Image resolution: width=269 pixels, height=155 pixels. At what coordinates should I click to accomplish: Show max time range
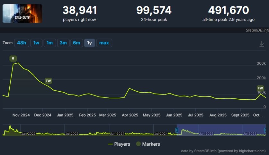tap(104, 43)
